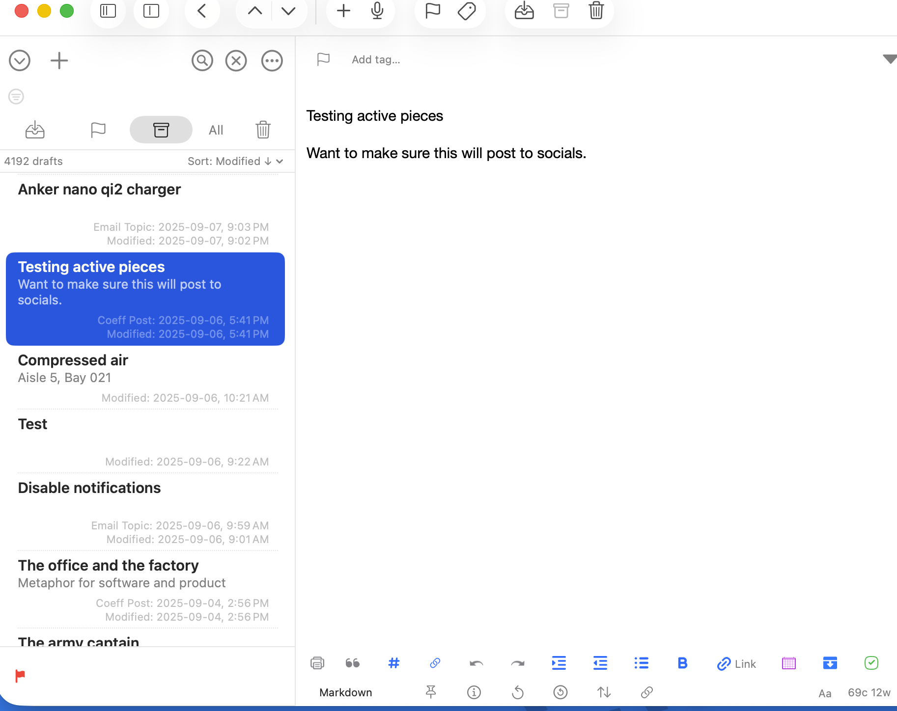
Task: Click the Link action button
Action: coord(736,664)
